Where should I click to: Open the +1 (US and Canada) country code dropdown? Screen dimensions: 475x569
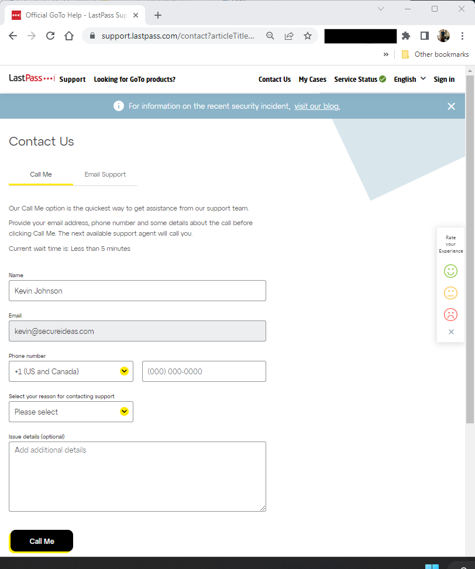tap(71, 371)
